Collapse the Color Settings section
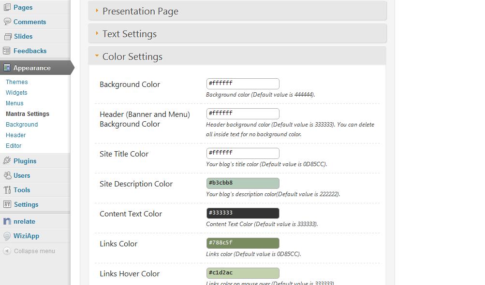 132,57
